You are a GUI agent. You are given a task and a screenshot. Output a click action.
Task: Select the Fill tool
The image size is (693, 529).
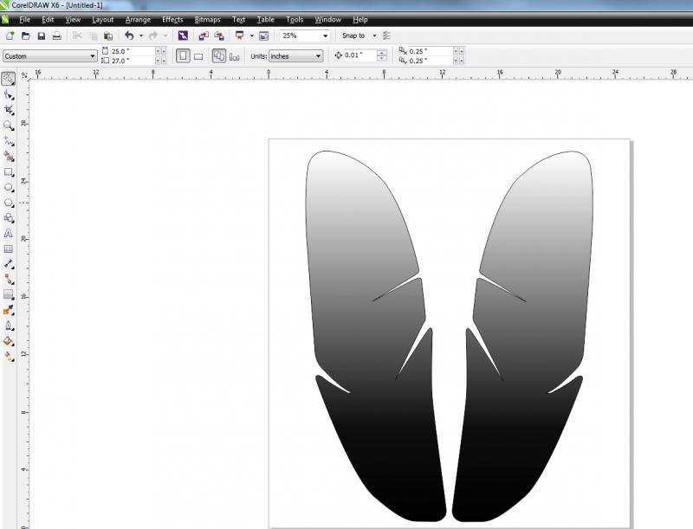coord(9,341)
